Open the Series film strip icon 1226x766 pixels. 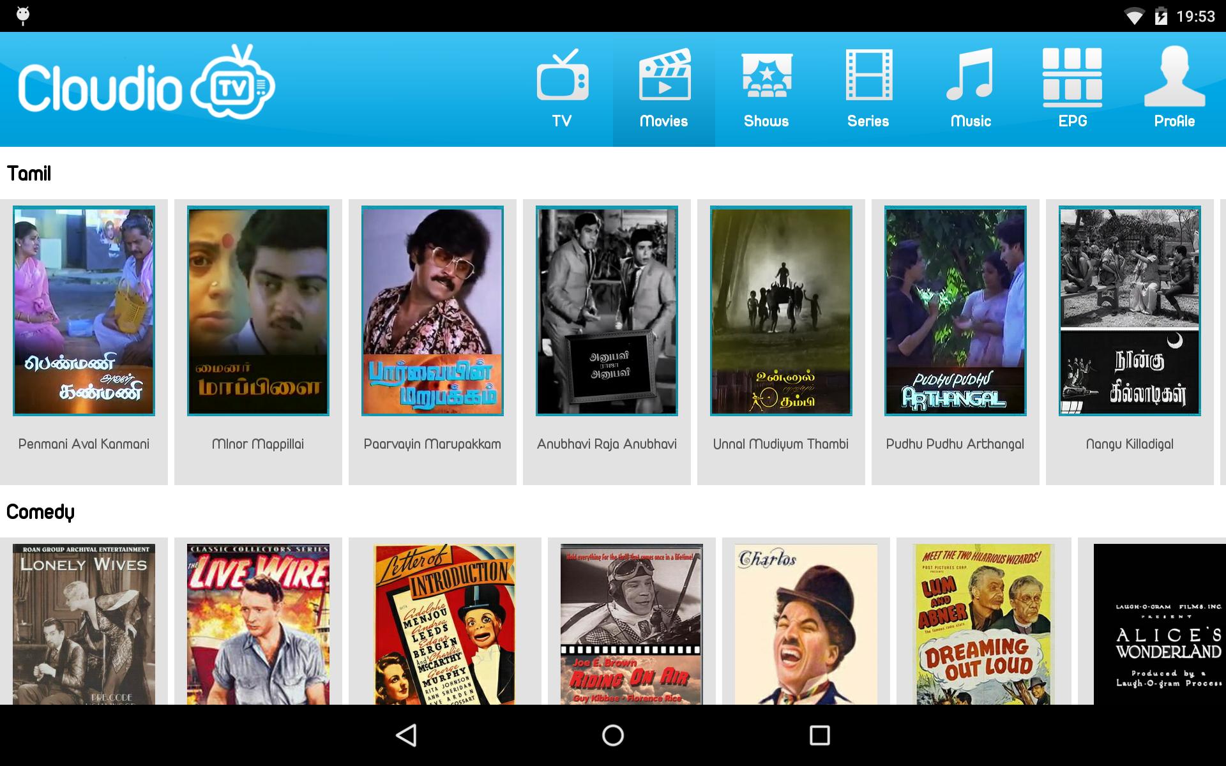(x=868, y=75)
